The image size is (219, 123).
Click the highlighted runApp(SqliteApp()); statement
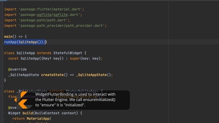[x=25, y=42]
